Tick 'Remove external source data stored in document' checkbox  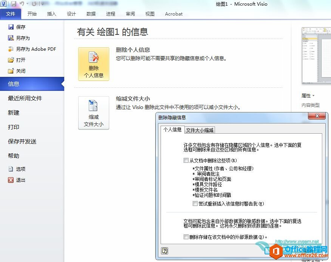186,237
